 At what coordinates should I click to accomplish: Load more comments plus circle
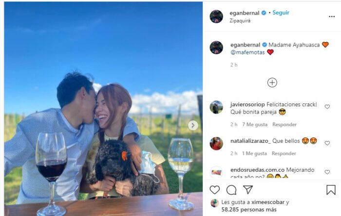272,83
